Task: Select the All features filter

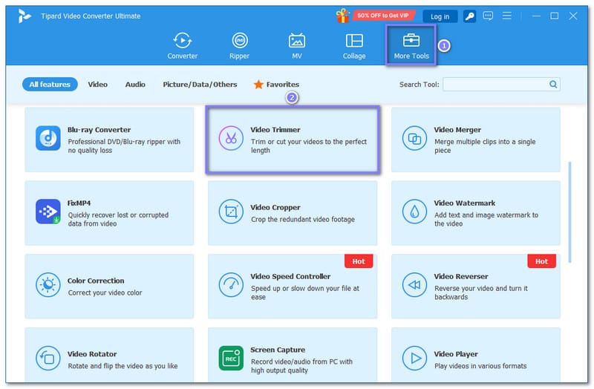Action: coord(50,85)
